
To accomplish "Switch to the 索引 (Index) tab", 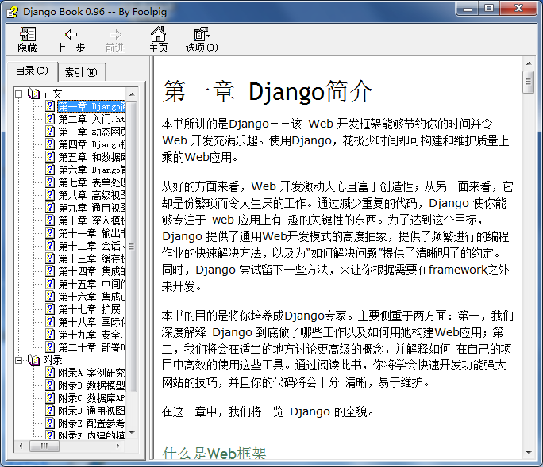I will (80, 72).
